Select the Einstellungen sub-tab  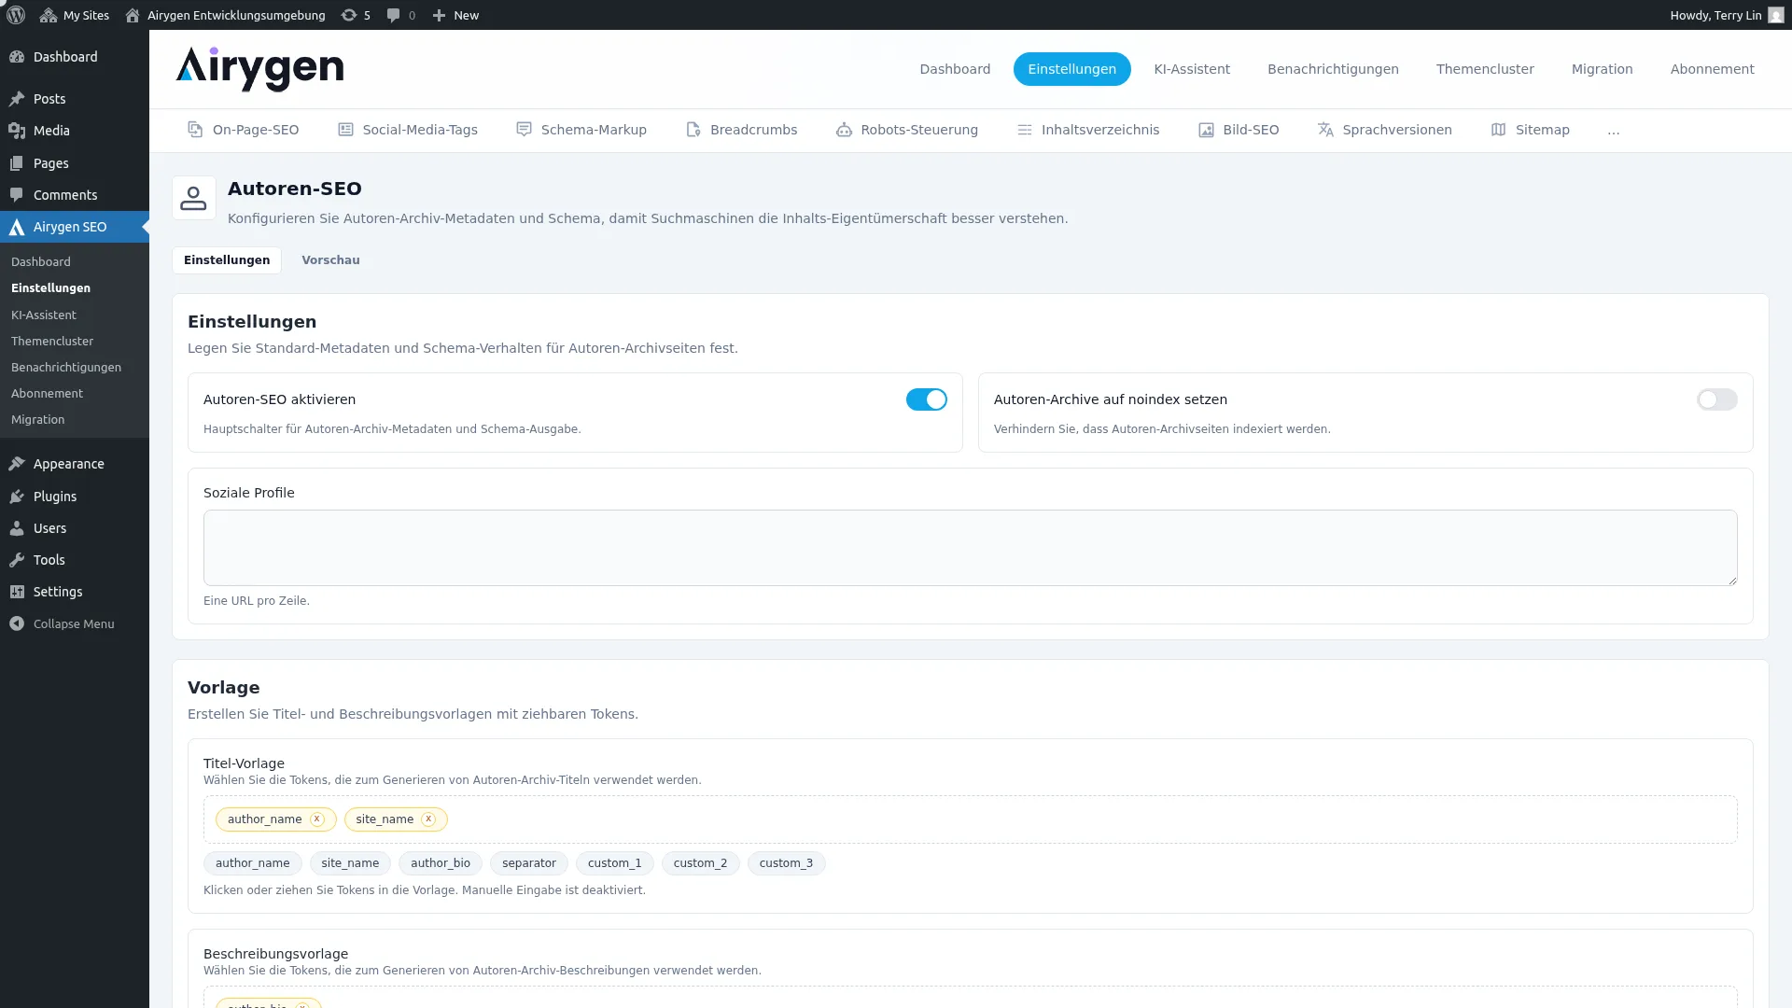pyautogui.click(x=227, y=260)
